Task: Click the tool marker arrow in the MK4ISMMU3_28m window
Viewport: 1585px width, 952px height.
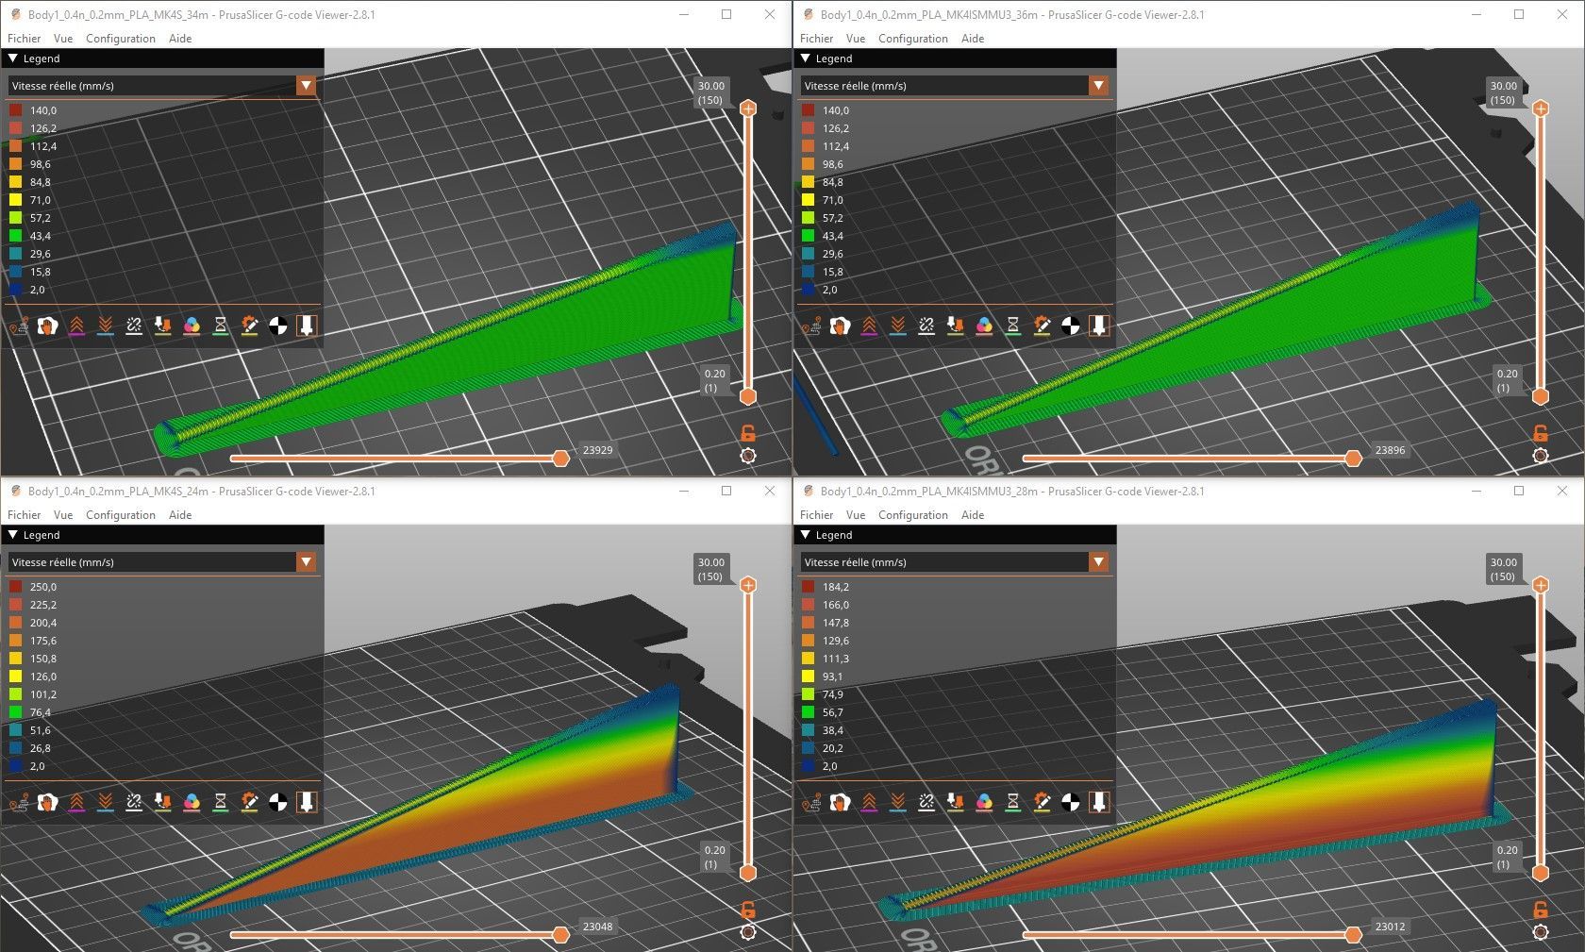Action: [x=1099, y=803]
